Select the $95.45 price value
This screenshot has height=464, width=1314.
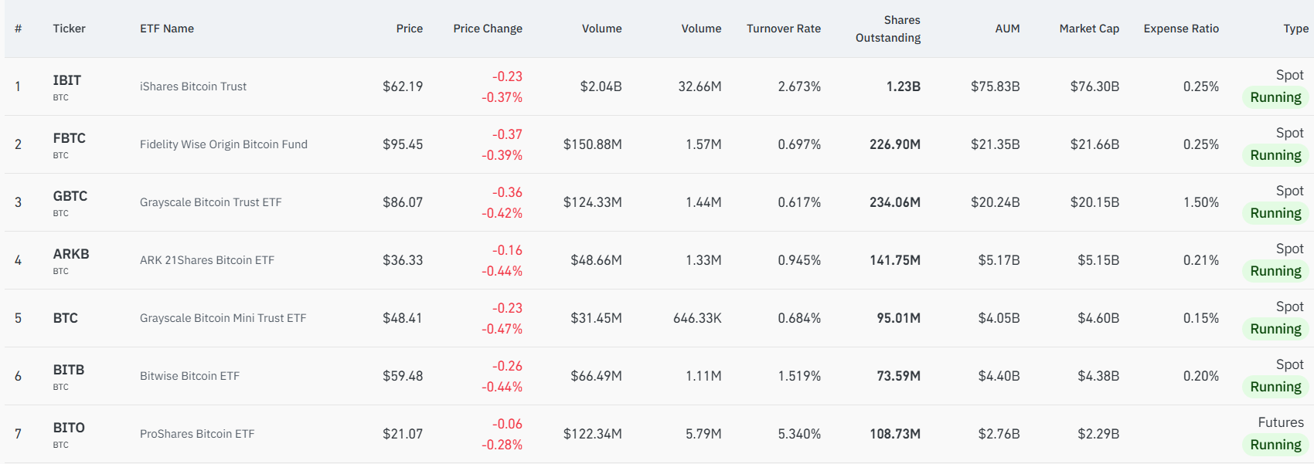pos(403,144)
